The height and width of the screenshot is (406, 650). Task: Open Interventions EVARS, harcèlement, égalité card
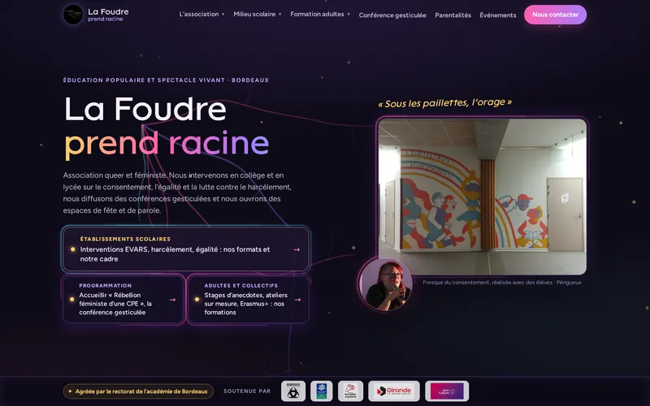[186, 249]
